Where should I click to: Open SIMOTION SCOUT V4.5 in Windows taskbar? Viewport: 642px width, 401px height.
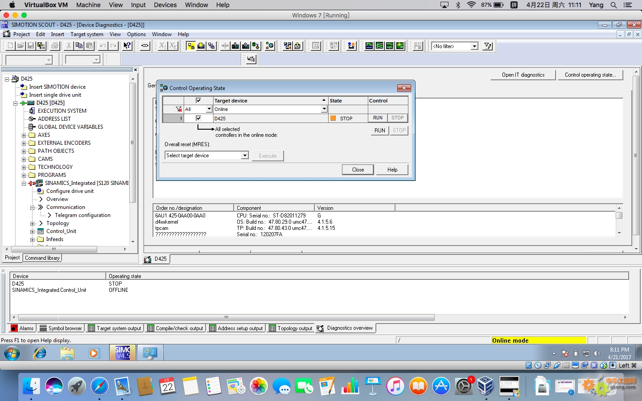pos(123,353)
